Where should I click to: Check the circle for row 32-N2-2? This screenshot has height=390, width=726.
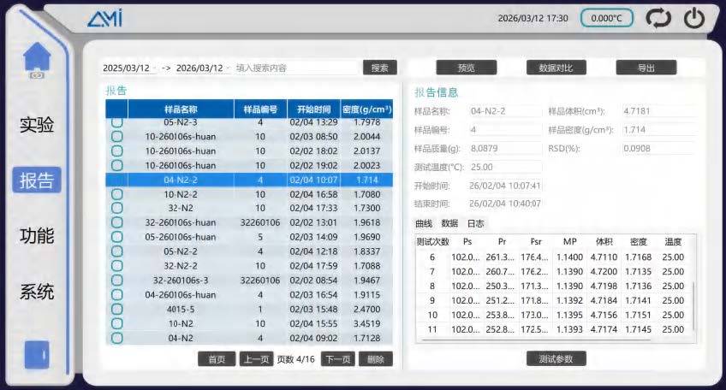(x=117, y=265)
